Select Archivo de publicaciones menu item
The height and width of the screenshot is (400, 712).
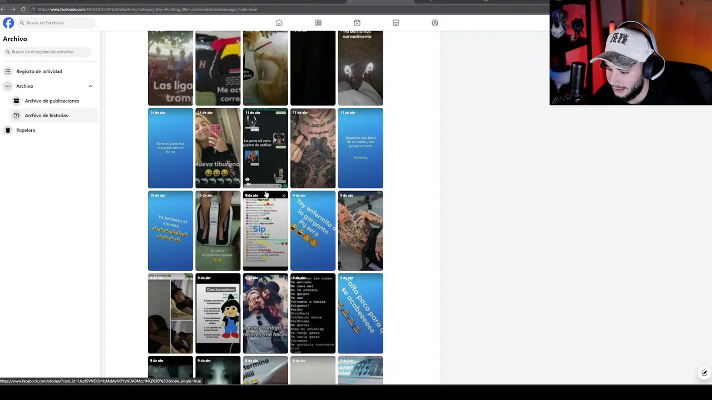coord(54,101)
